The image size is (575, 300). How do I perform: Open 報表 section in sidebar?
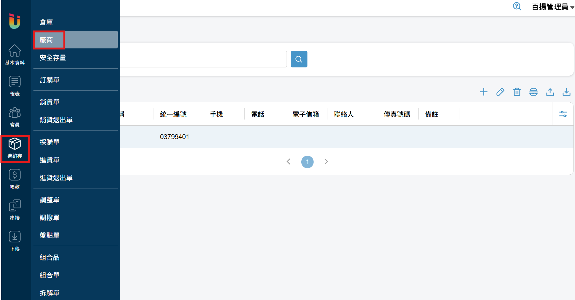15,86
